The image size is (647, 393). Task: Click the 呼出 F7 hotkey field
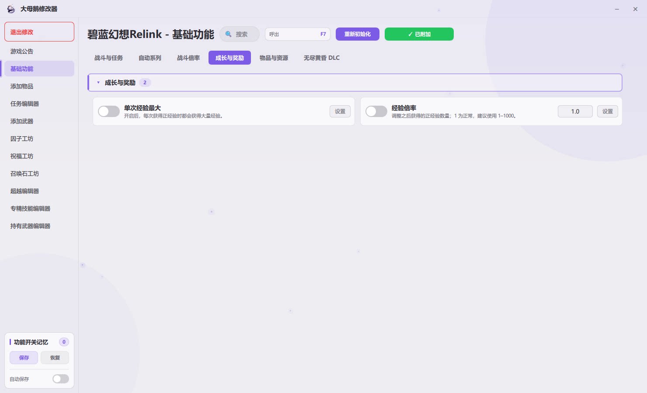[x=298, y=34]
